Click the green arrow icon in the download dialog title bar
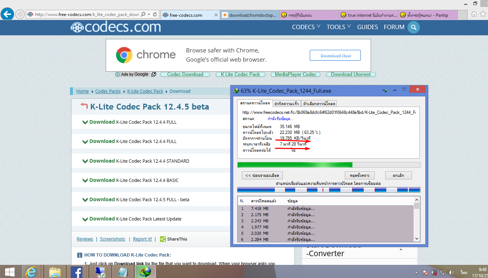The width and height of the screenshot is (488, 278). 385,90
